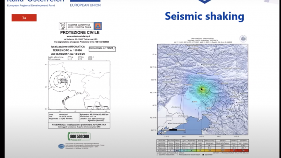Click the green 800 500 300 phone logo
Image resolution: width=281 pixels, height=158 pixels.
tap(79, 137)
